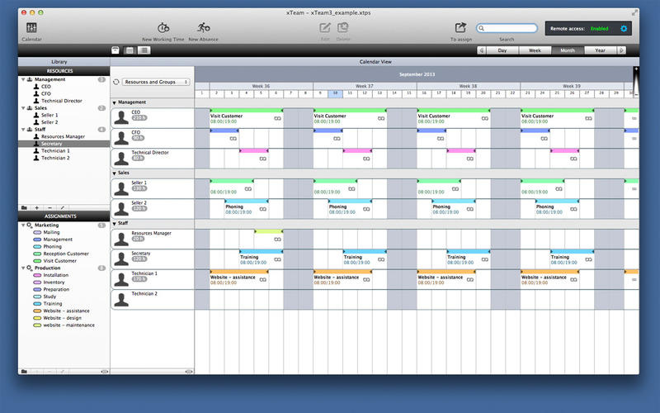Select the grid view icon
Screen dimensions: 660x413
click(x=130, y=50)
